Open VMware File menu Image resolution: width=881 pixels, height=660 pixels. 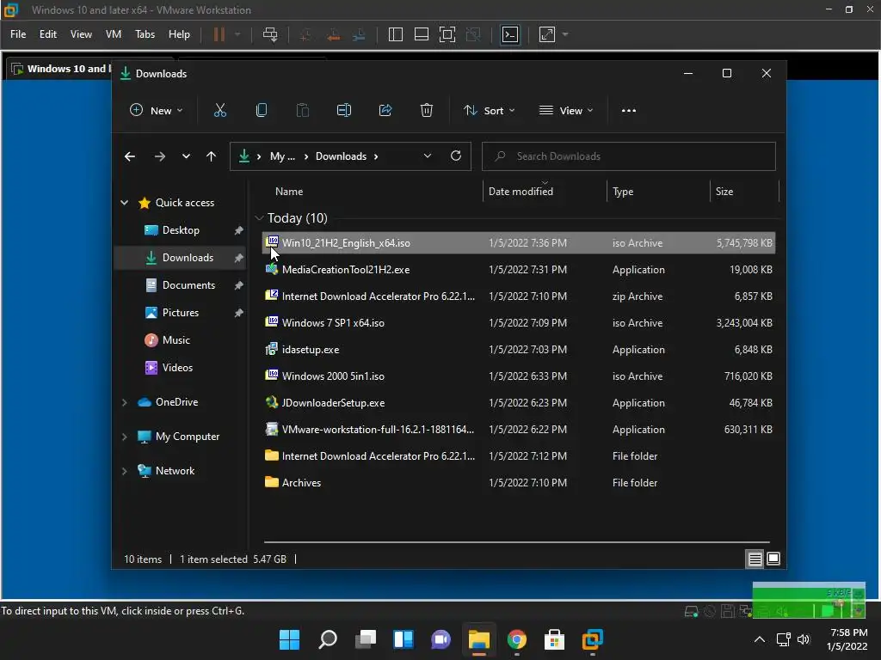pyautogui.click(x=18, y=34)
